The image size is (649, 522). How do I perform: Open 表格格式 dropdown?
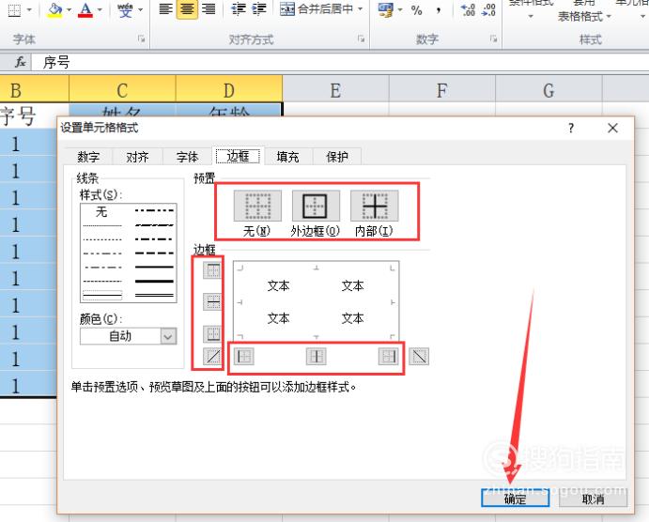(x=584, y=17)
